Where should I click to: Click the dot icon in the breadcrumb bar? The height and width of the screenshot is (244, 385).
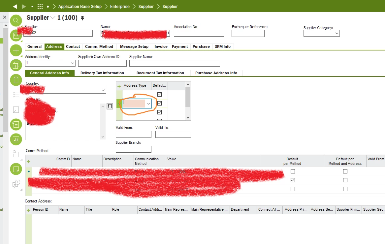(48, 7)
